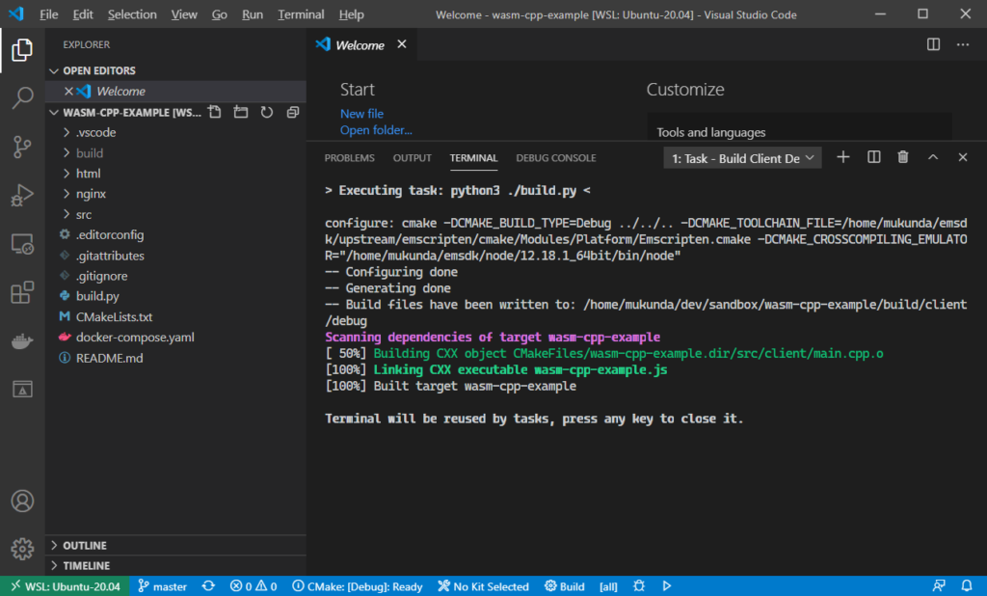
Task: Run the target with status bar play icon
Action: [667, 586]
